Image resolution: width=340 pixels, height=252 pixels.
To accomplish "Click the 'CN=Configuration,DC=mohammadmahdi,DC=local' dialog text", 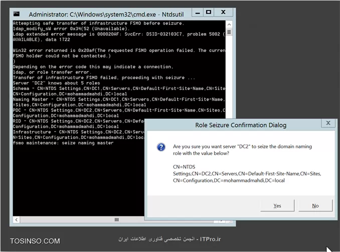I will 229,180.
